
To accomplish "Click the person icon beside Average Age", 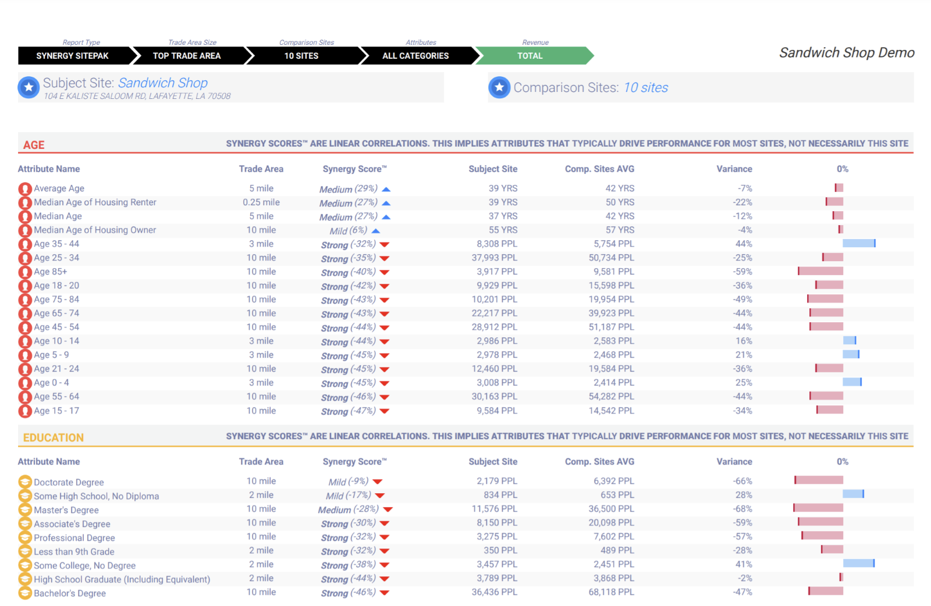I will tap(25, 189).
